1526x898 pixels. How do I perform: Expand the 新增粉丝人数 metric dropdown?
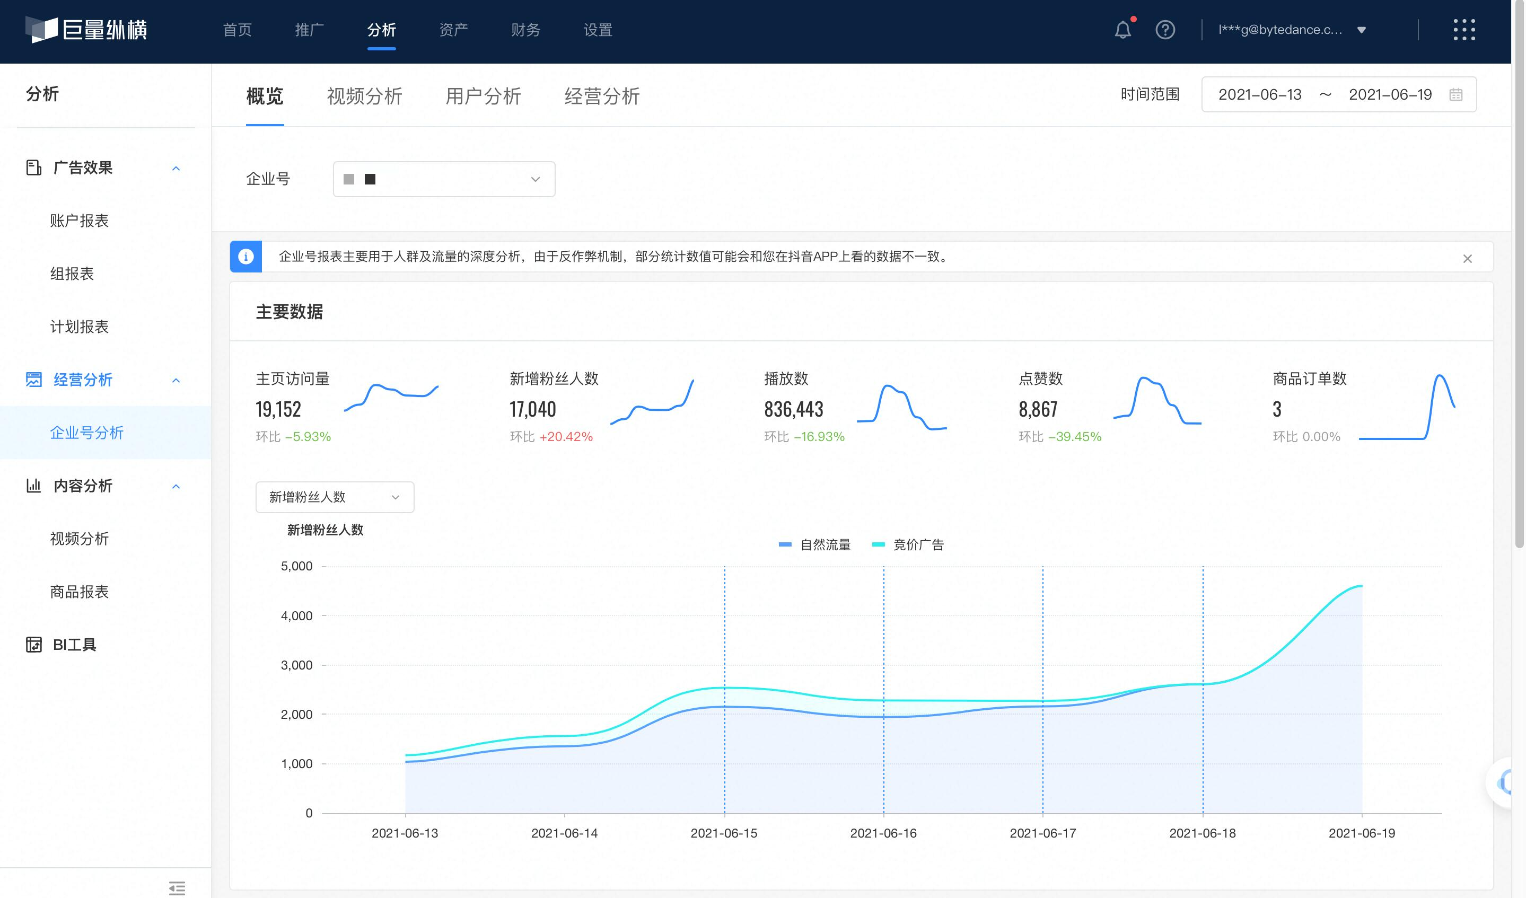point(330,496)
